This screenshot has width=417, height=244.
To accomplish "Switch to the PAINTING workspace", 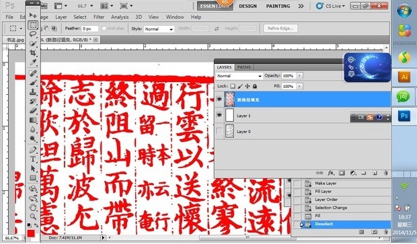I will 278,6.
